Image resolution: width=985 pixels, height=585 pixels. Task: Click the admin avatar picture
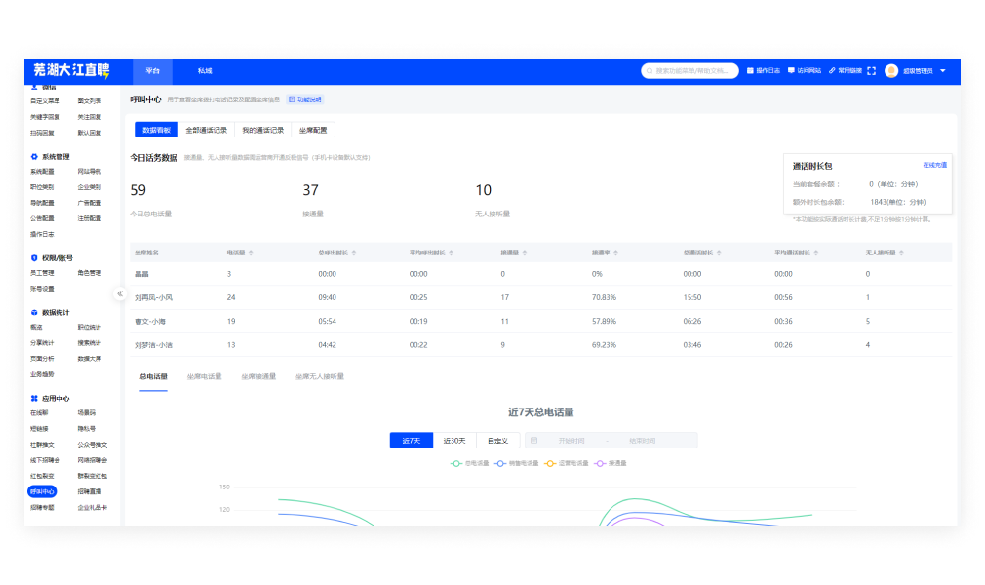[x=891, y=71]
